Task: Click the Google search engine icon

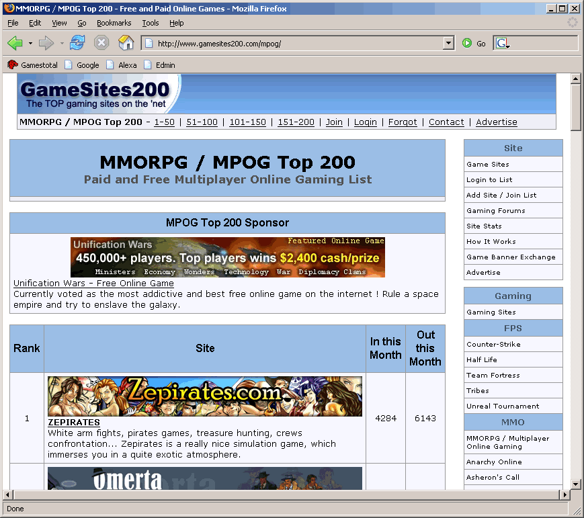Action: point(501,43)
